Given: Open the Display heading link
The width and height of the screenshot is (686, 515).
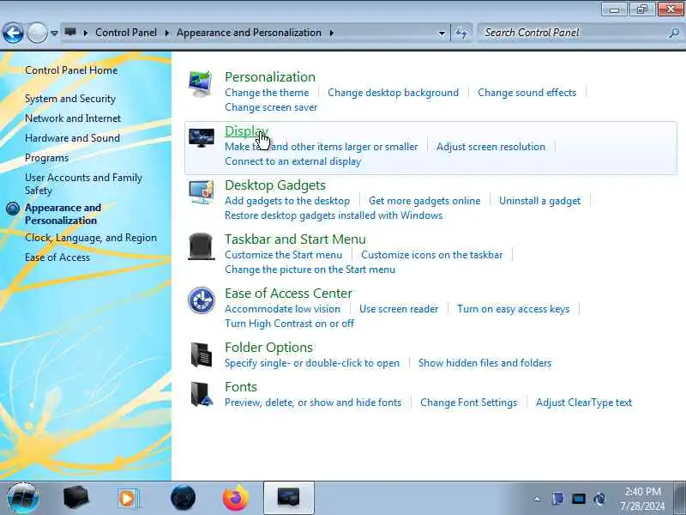Looking at the screenshot, I should point(246,131).
